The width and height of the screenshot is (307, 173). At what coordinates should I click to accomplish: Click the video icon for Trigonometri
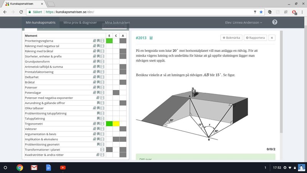[x=102, y=124]
